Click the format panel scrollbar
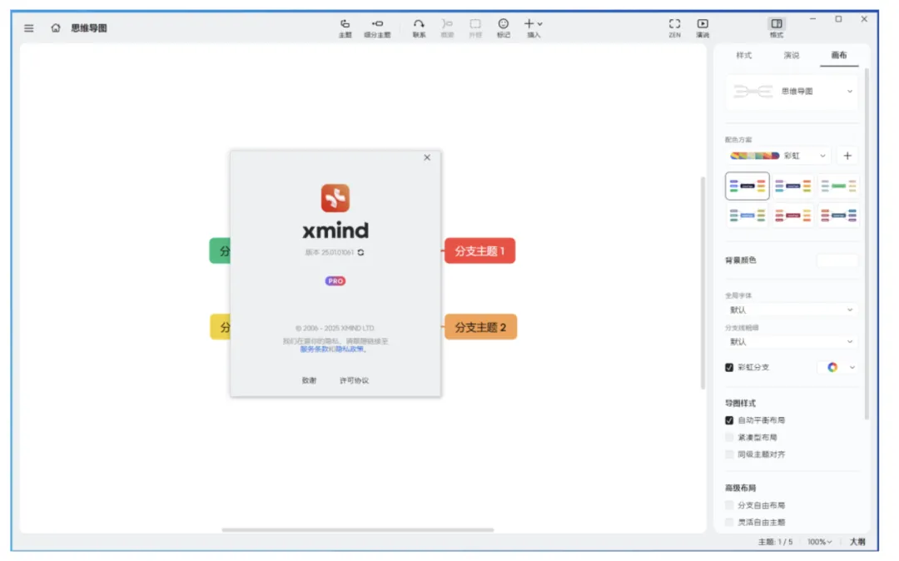The height and width of the screenshot is (561, 899). 866,244
